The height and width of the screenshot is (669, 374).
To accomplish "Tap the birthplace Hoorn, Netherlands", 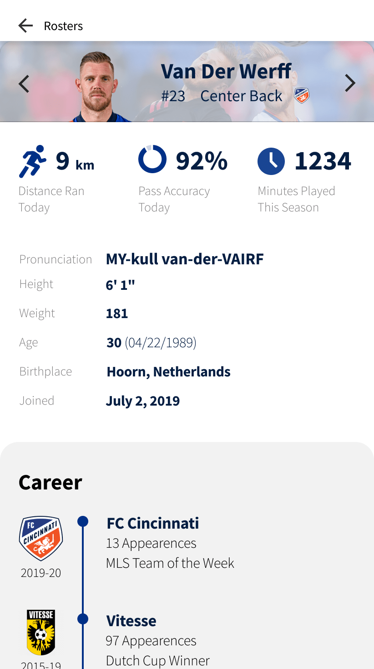I will [168, 372].
